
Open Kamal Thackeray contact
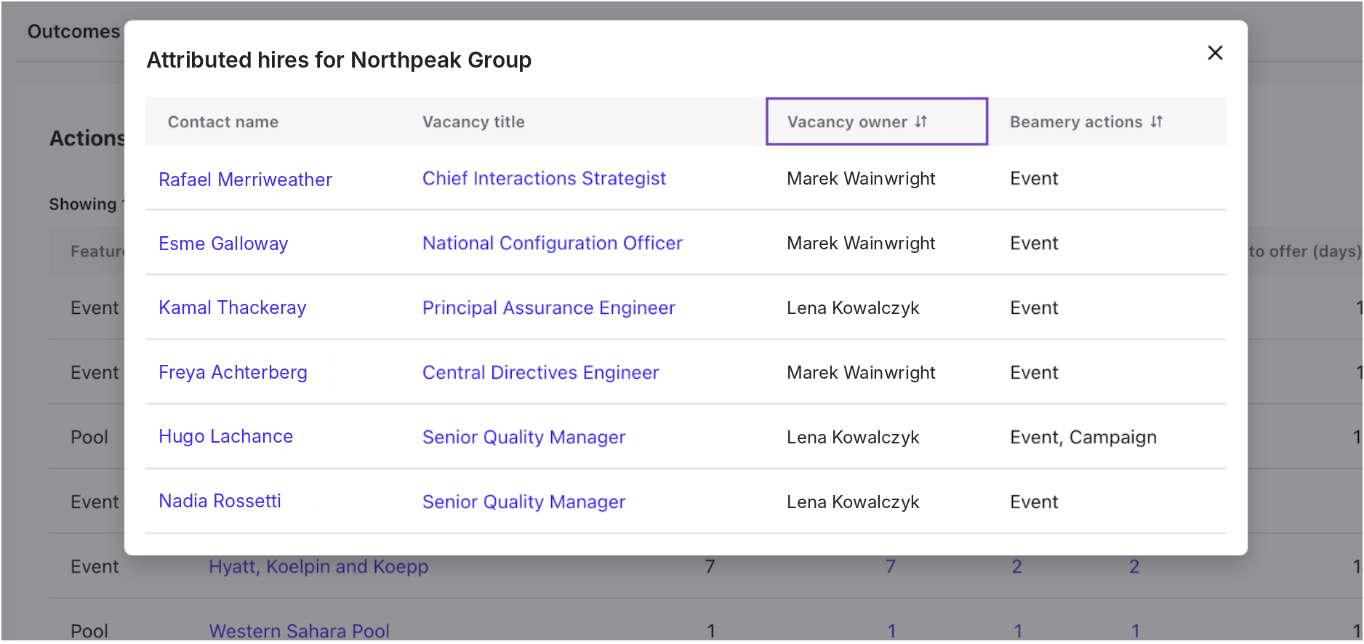click(x=232, y=307)
